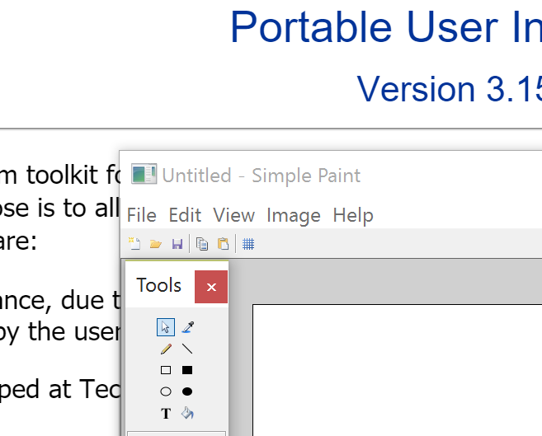This screenshot has height=436, width=542.
Task: Select the Pointer arrow tool
Action: click(x=166, y=327)
